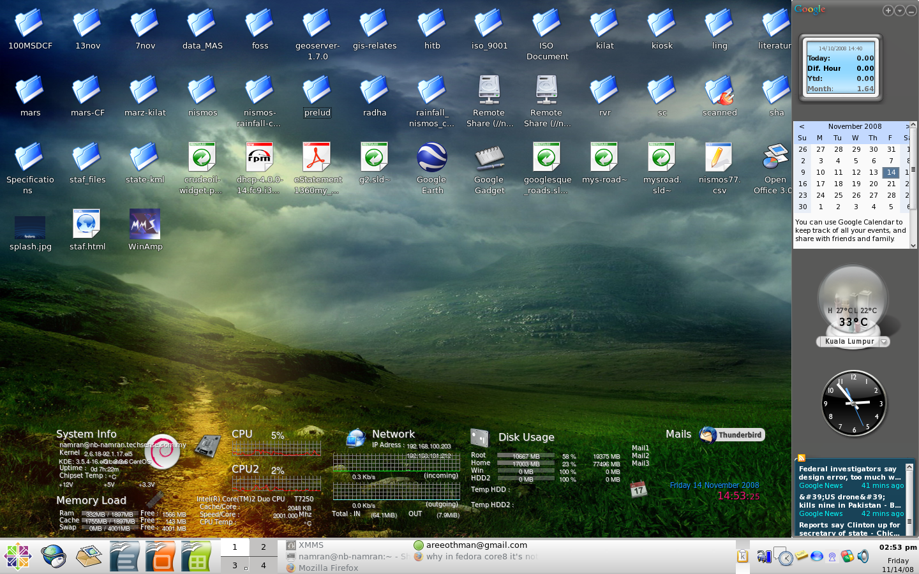Launch OpenOffice Calc spreadsheet from panel
This screenshot has width=919, height=574.
(x=196, y=556)
